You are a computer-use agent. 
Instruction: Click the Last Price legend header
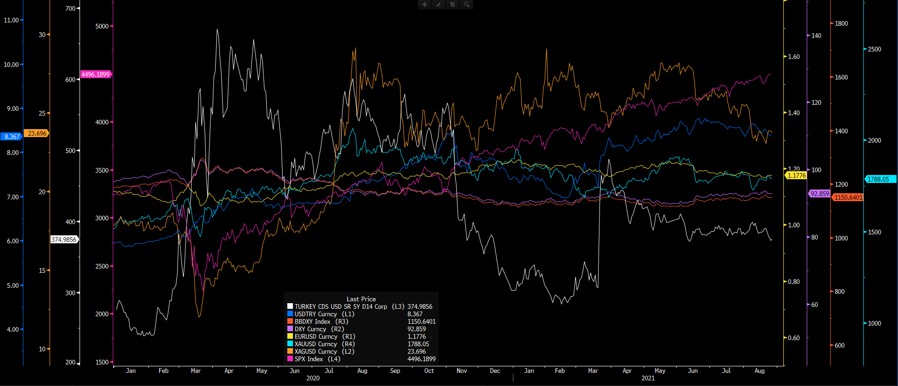point(361,299)
